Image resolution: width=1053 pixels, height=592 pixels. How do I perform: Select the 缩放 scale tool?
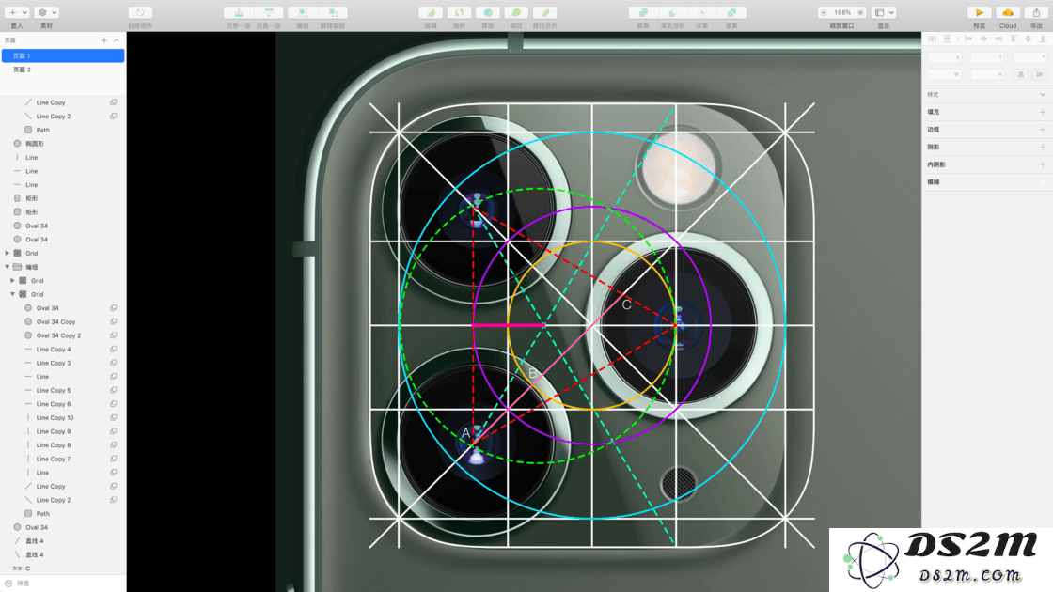(516, 13)
